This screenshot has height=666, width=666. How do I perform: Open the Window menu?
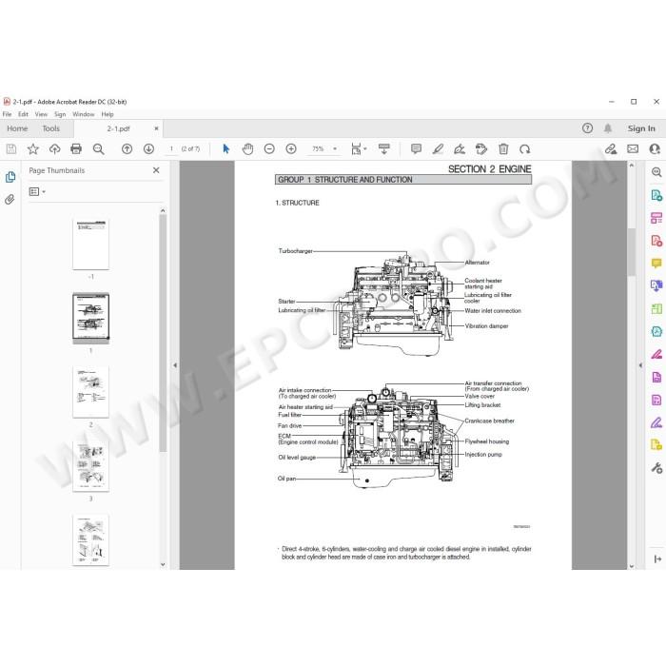[84, 114]
